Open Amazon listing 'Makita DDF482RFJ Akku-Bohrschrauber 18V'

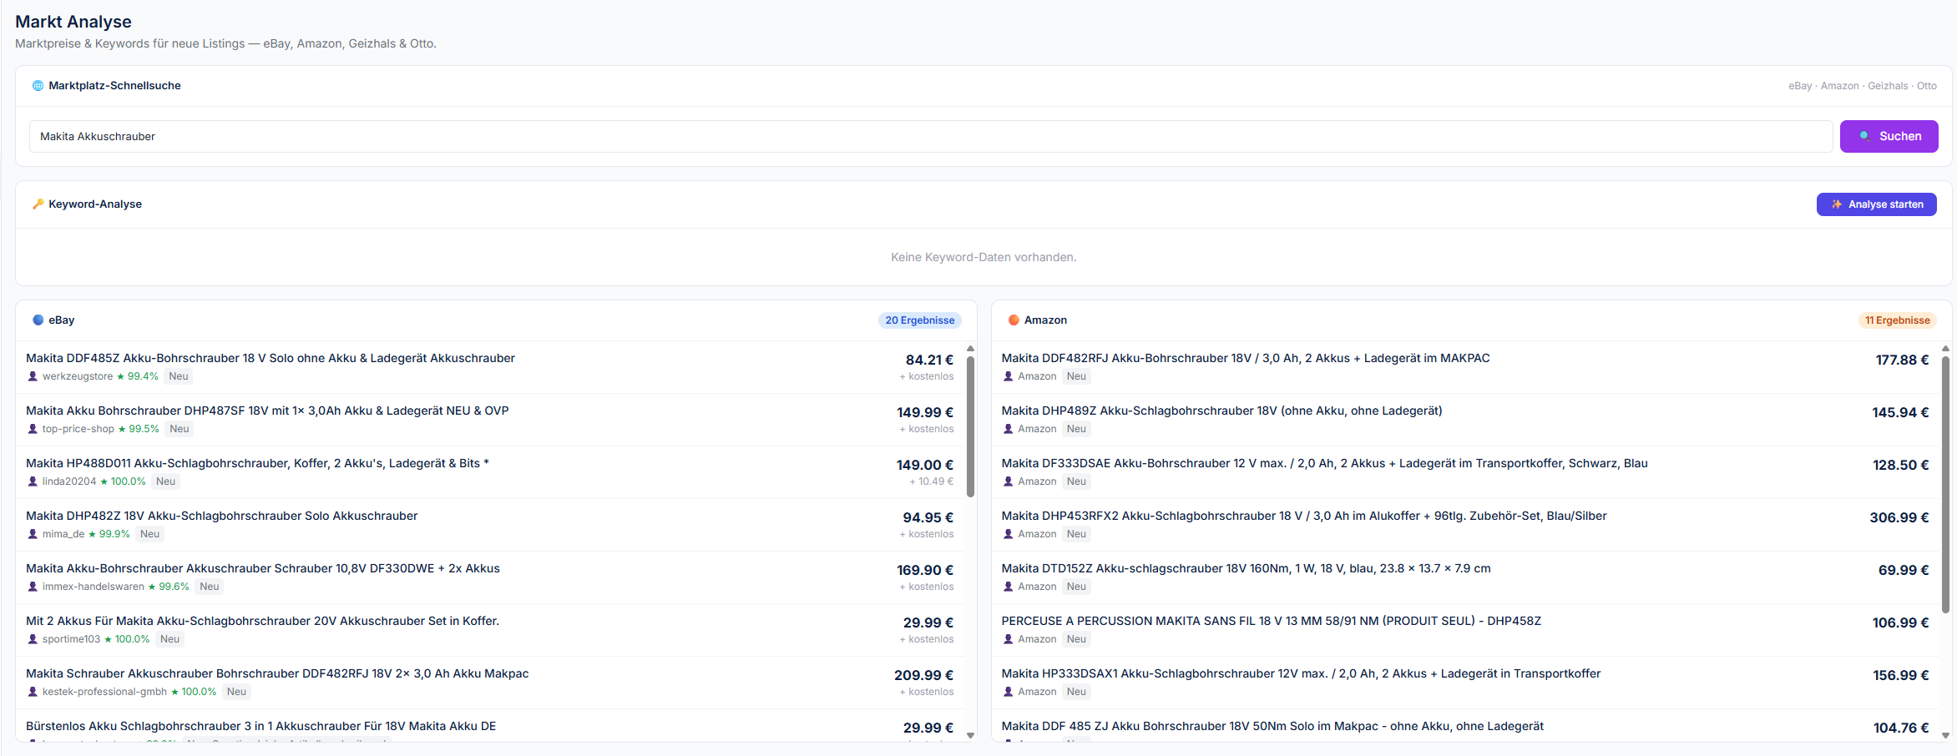[1246, 358]
